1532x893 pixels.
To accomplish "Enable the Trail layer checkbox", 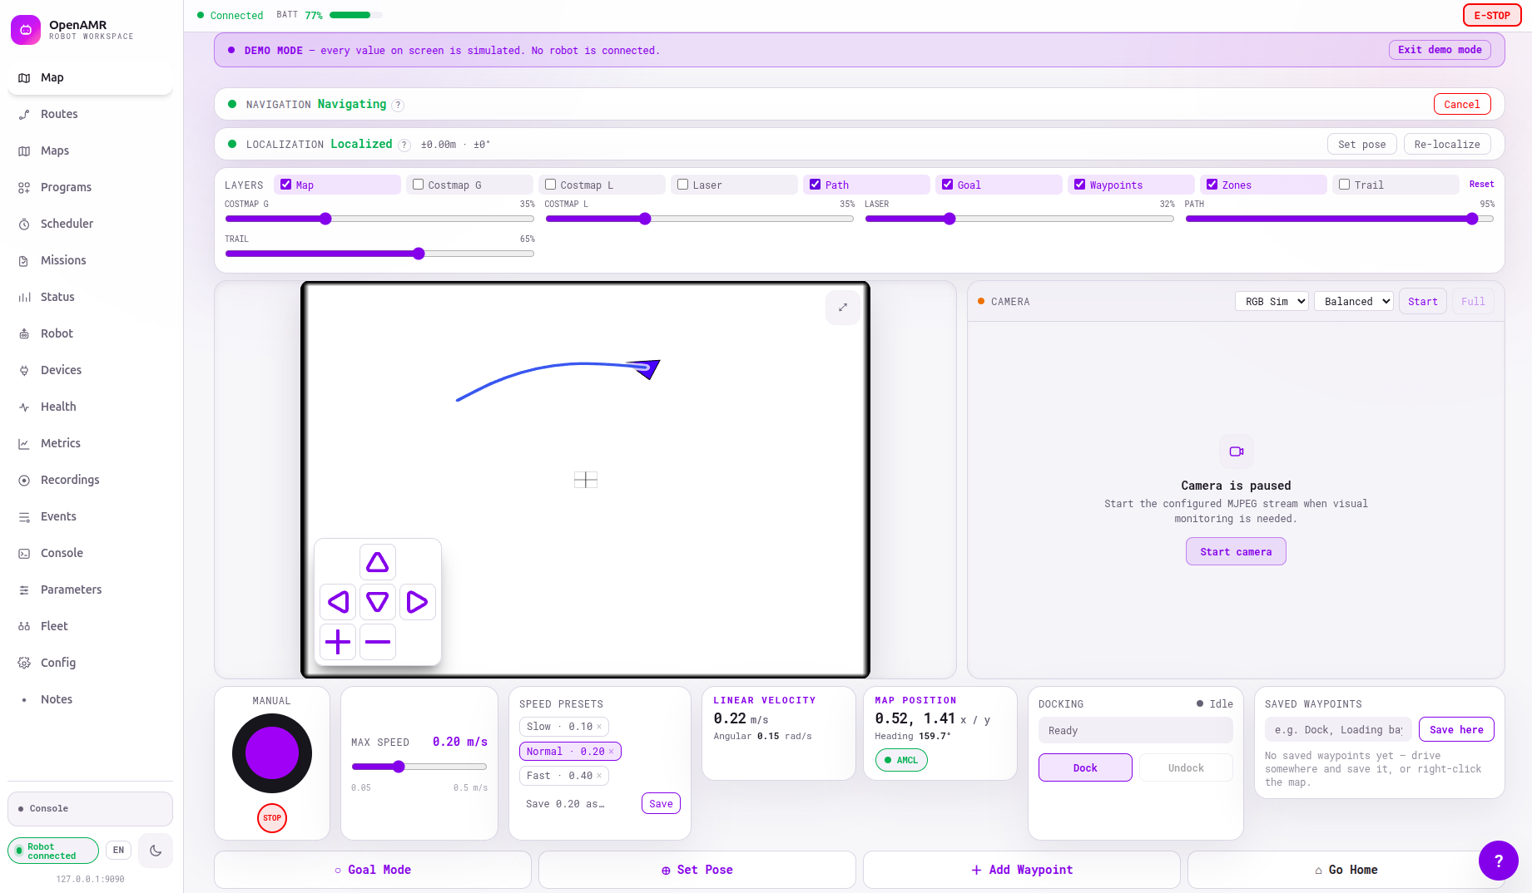I will 1345,185.
